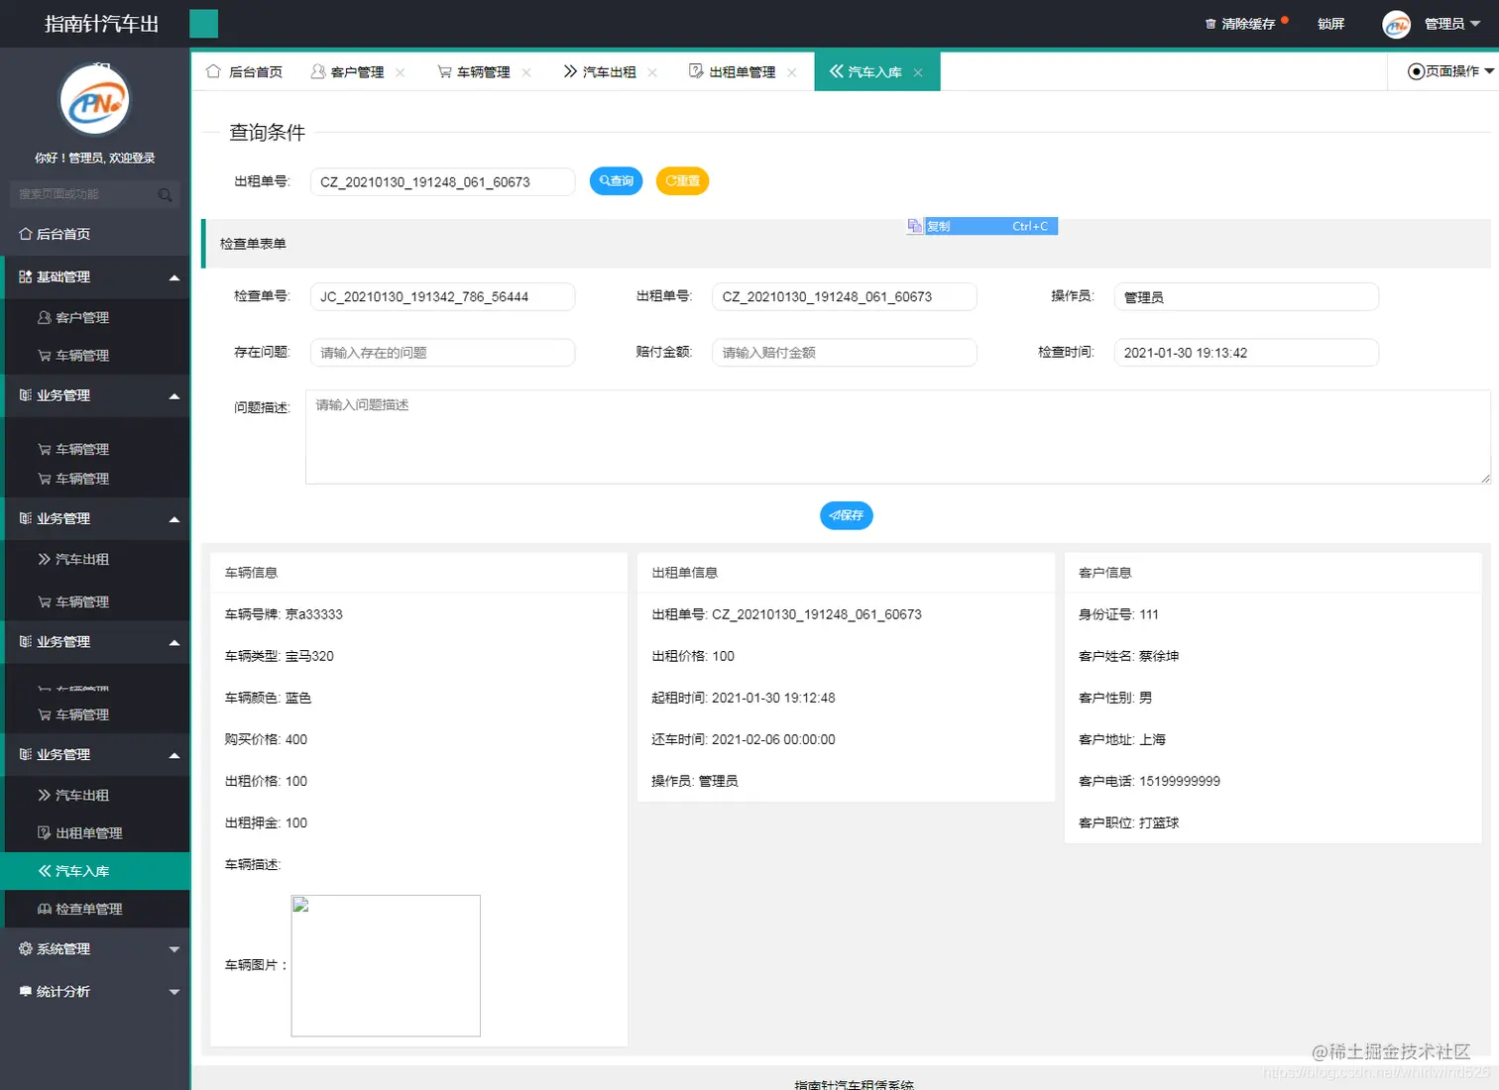This screenshot has height=1090, width=1499.
Task: Focus the 存在问题 input field
Action: coord(442,352)
